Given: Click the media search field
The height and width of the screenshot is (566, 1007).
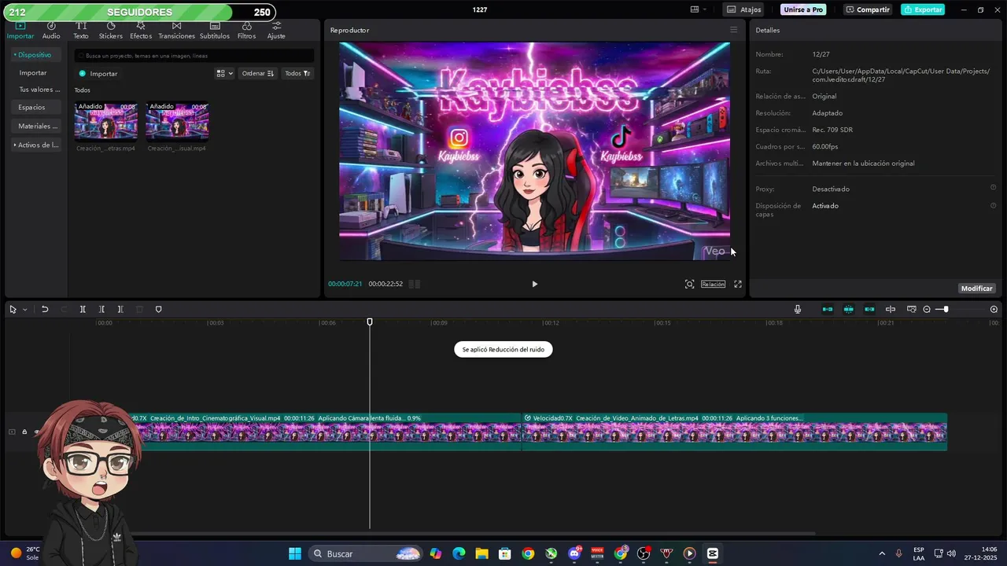Looking at the screenshot, I should 194,56.
